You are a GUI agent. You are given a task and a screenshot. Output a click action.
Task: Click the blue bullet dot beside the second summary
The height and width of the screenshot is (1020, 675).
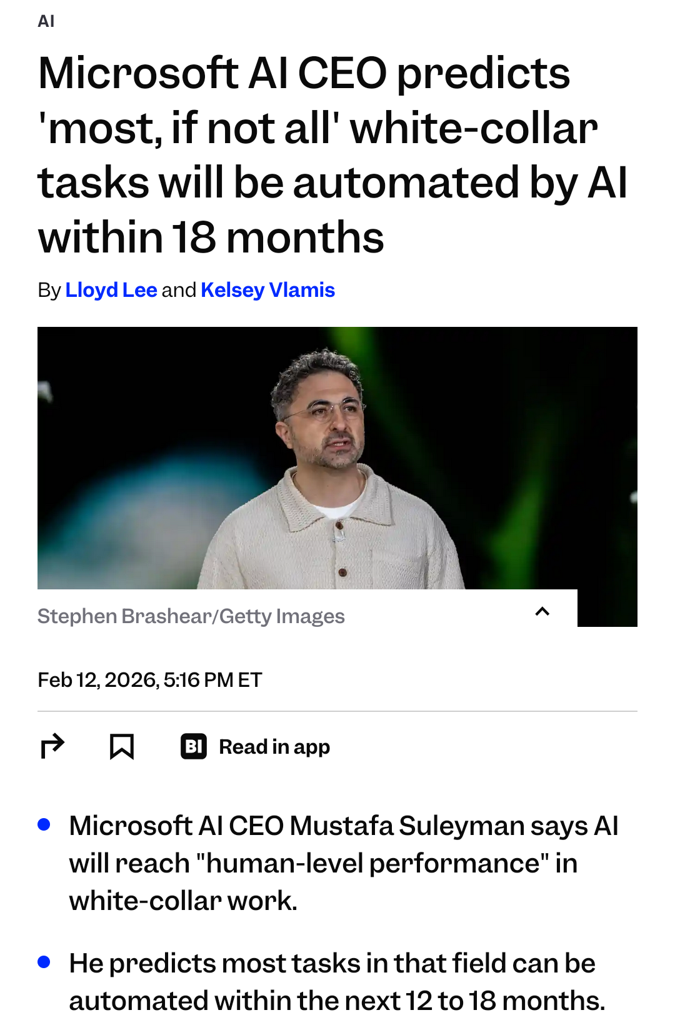(x=44, y=962)
